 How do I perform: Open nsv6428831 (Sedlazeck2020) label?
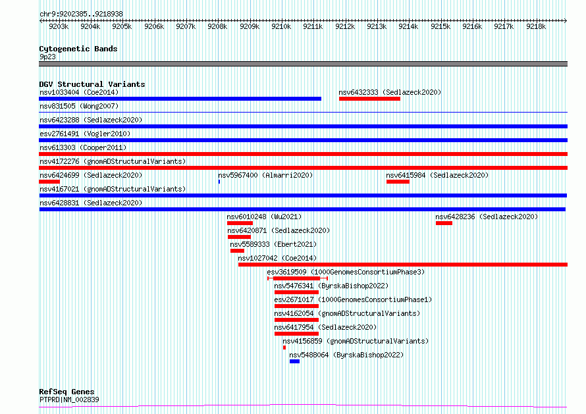(91, 203)
